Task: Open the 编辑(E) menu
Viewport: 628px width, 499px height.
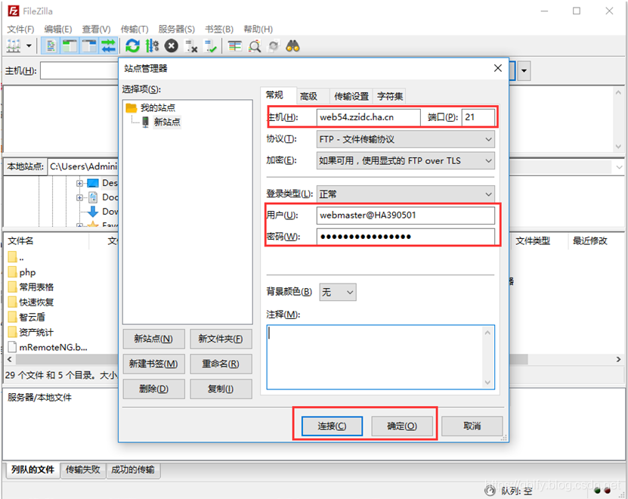Action: 58,29
